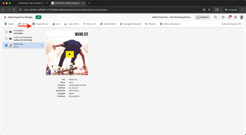Click the Adobe logo icon
The image size is (246, 135).
point(5,17)
